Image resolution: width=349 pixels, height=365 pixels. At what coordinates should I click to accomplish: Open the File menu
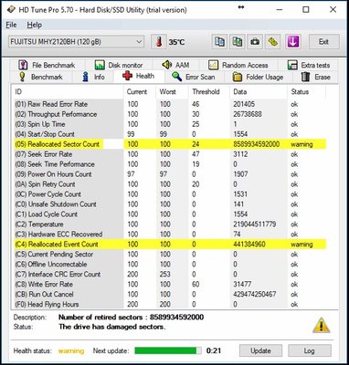[11, 25]
